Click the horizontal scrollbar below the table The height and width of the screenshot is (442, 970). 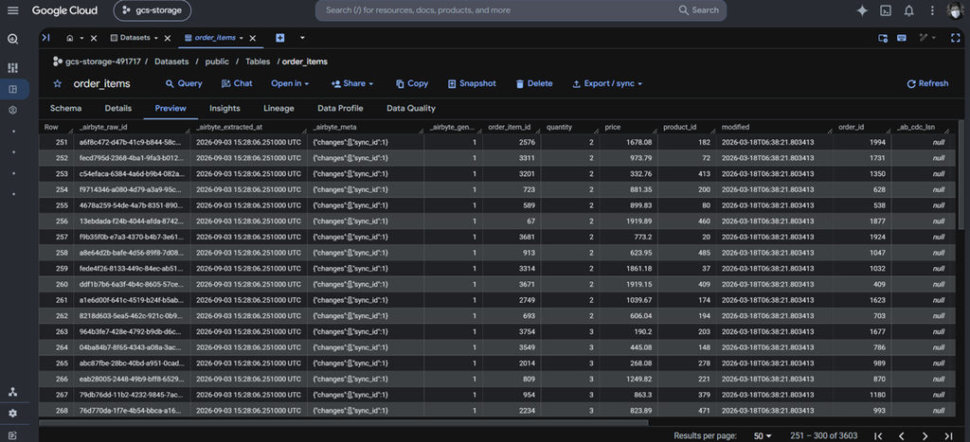[x=343, y=423]
